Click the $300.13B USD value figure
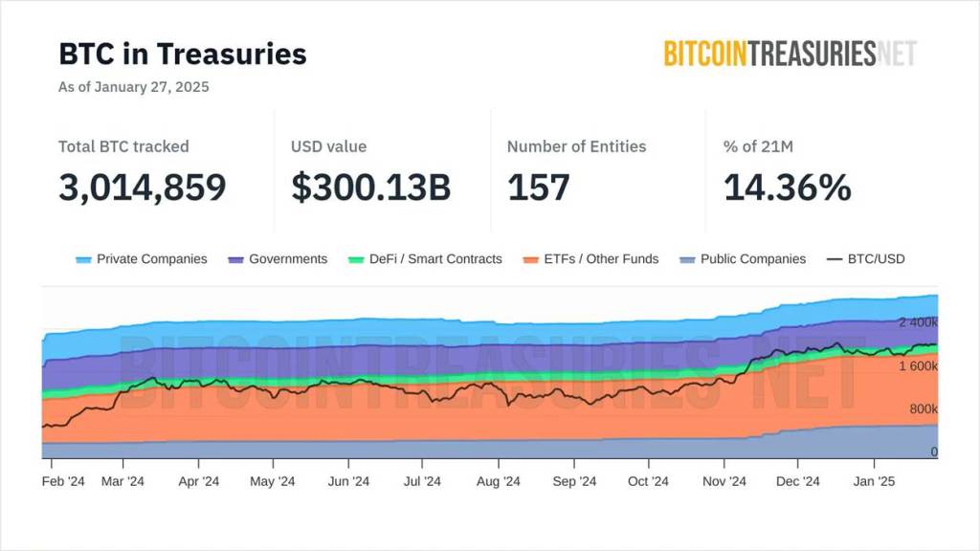Viewport: 980px width, 551px height. click(370, 187)
